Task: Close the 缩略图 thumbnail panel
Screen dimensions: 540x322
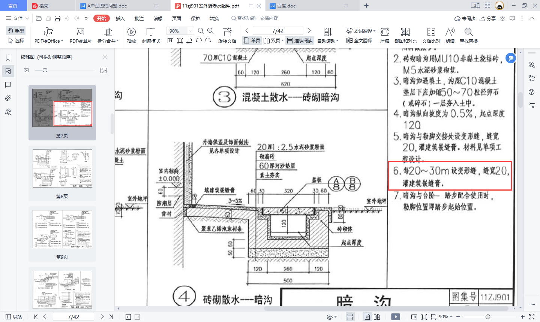Action: 105,57
